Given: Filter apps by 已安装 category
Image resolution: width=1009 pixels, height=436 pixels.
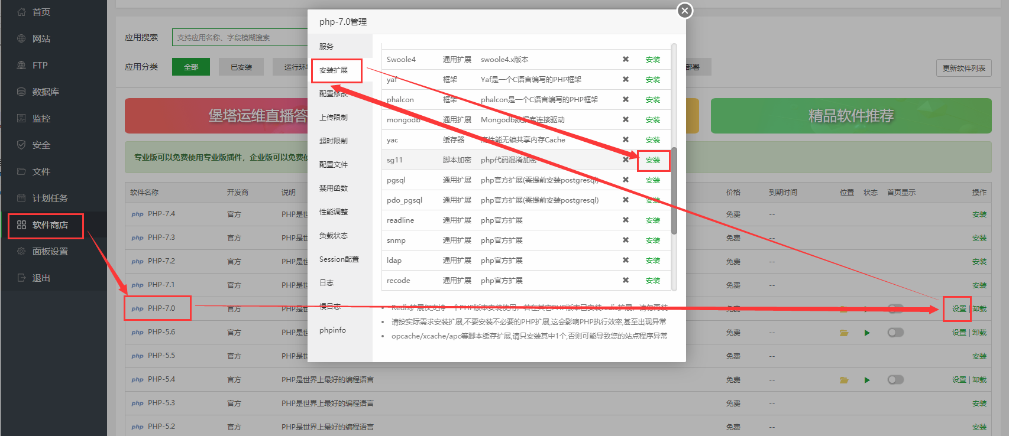Looking at the screenshot, I should (x=241, y=67).
